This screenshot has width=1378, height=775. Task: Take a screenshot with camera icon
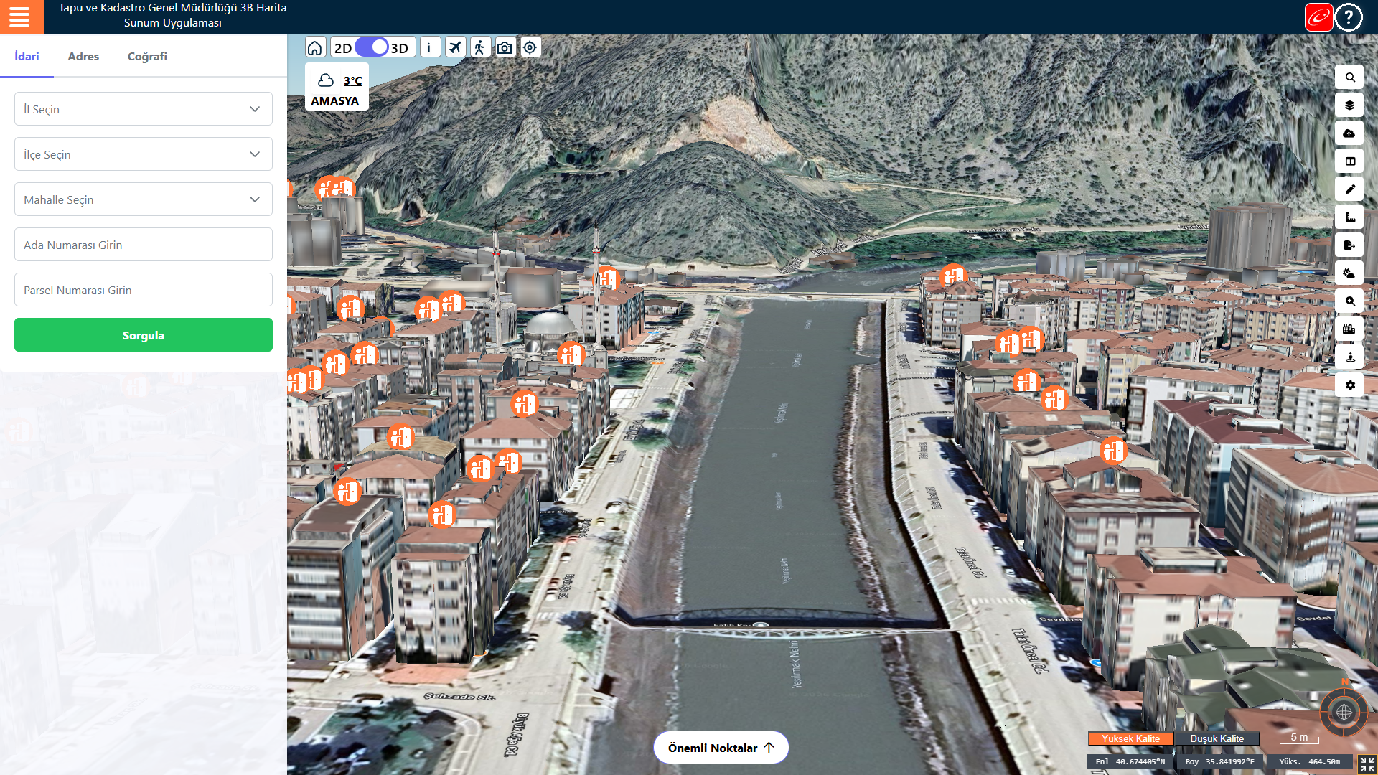pos(505,47)
